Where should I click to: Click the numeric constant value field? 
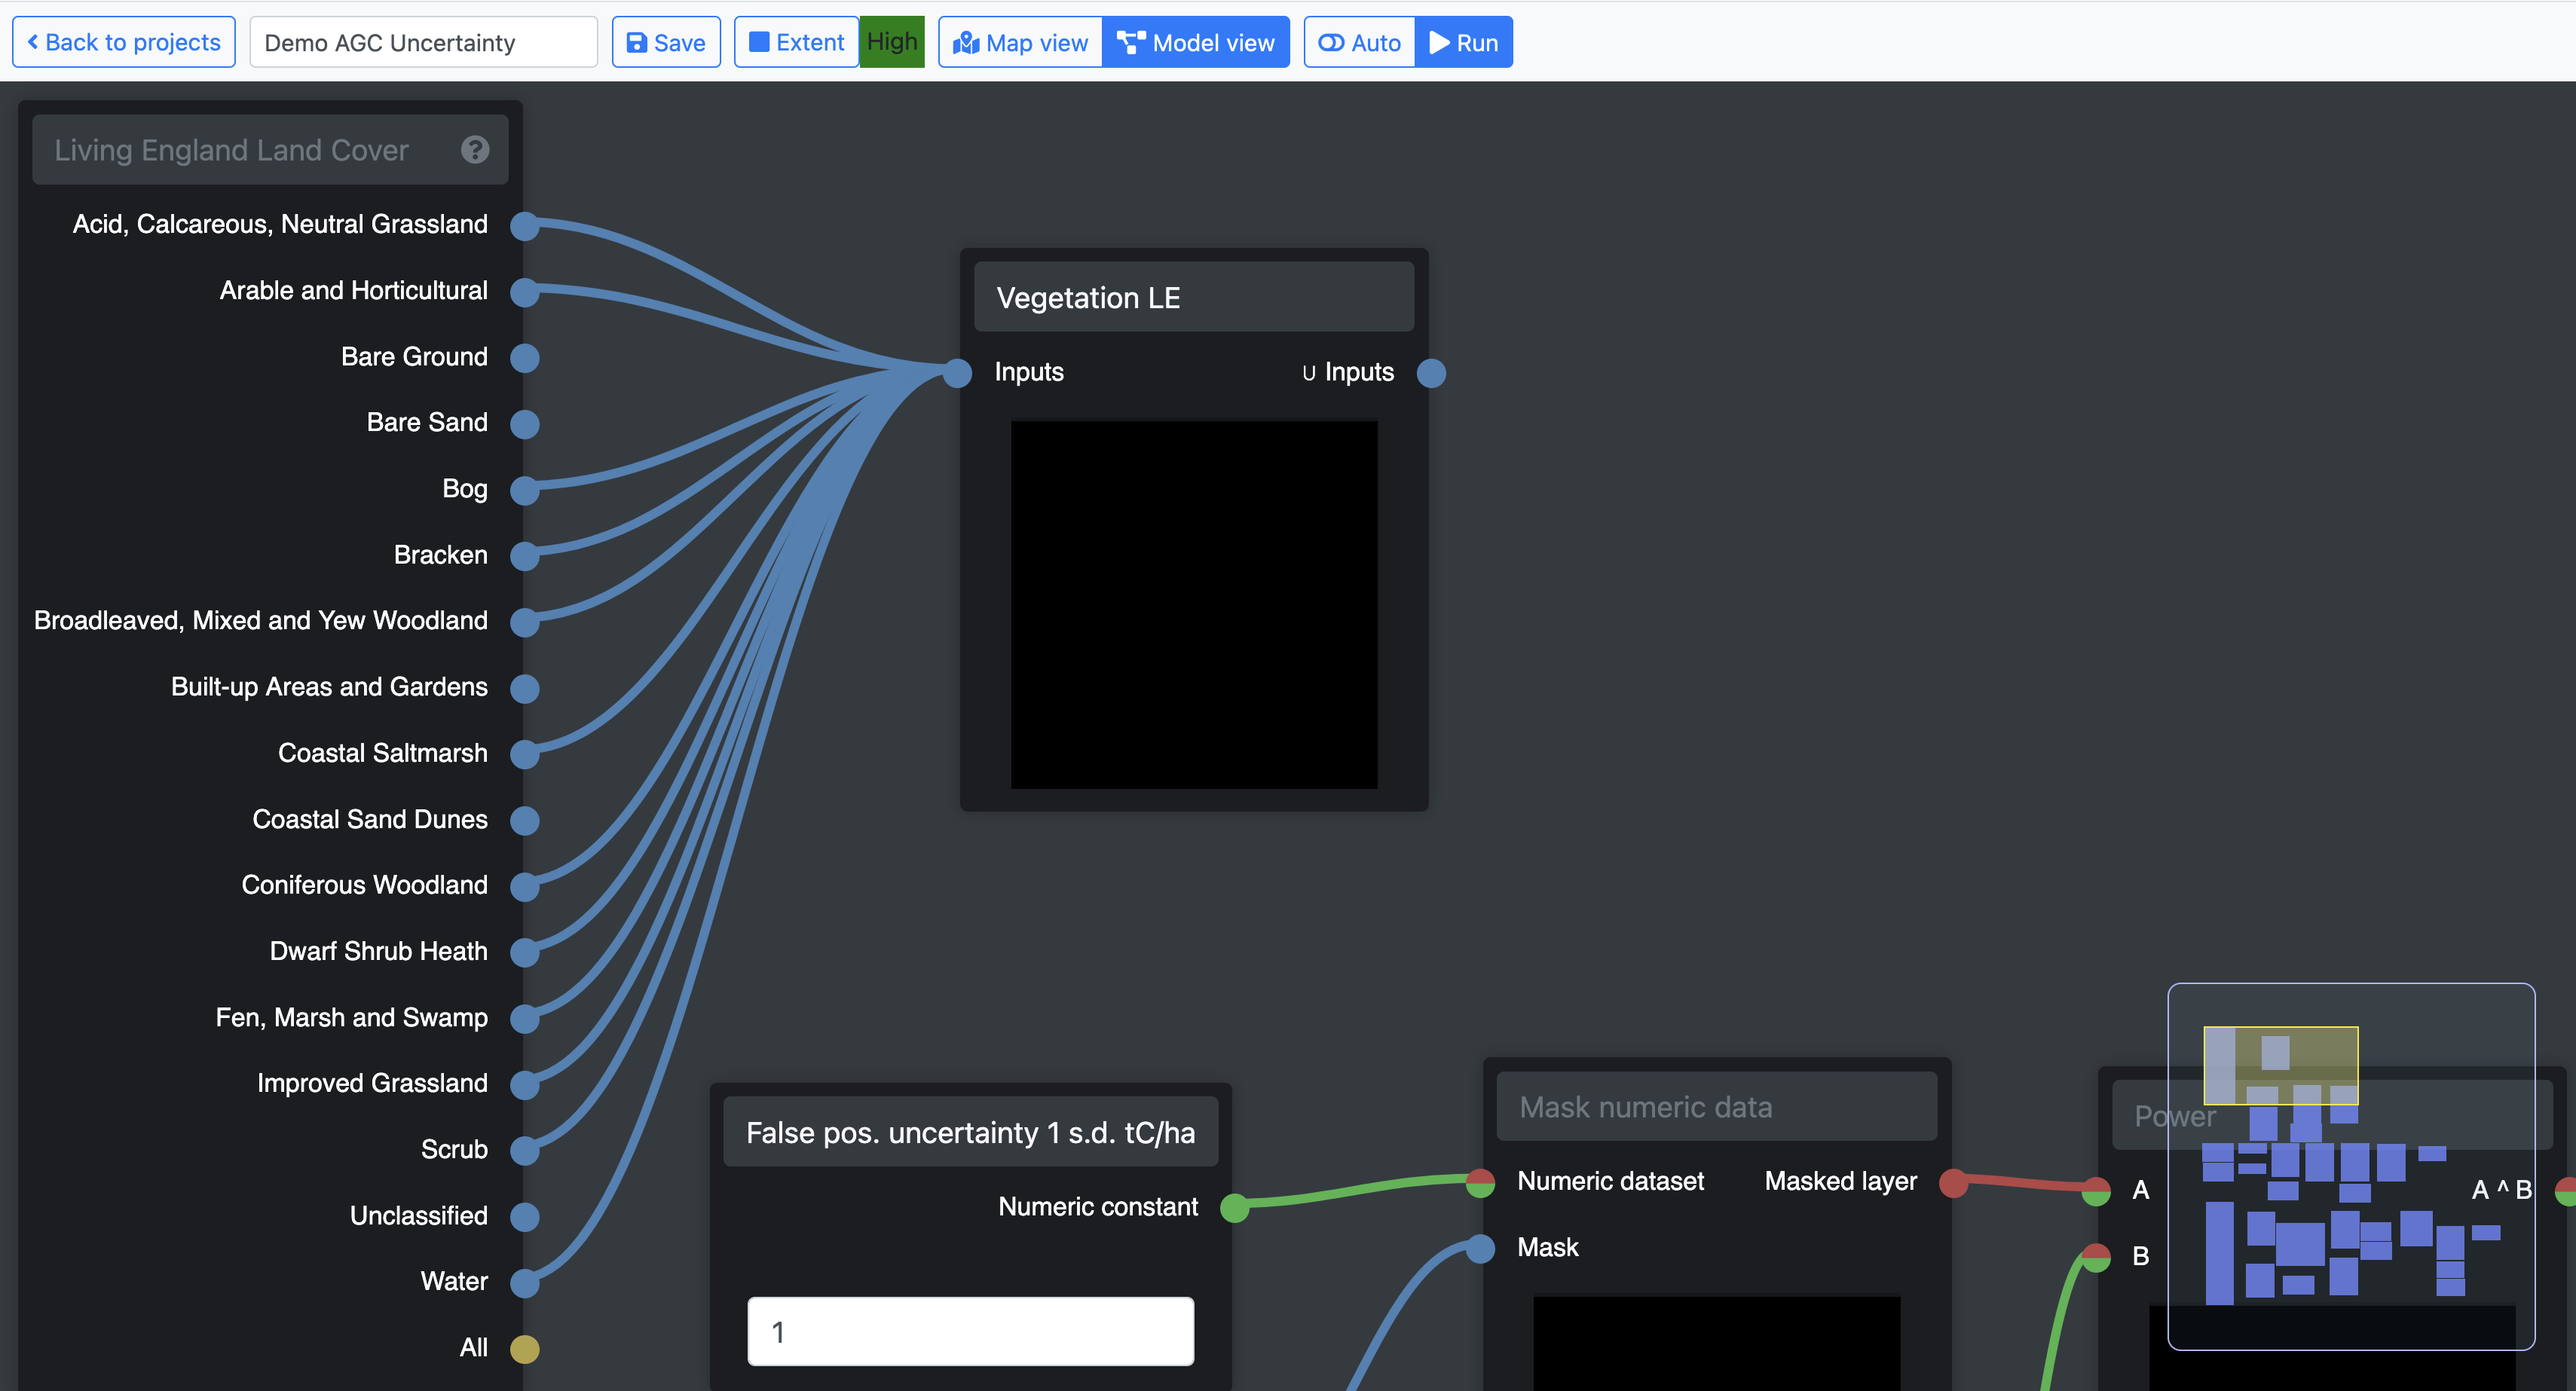click(970, 1331)
